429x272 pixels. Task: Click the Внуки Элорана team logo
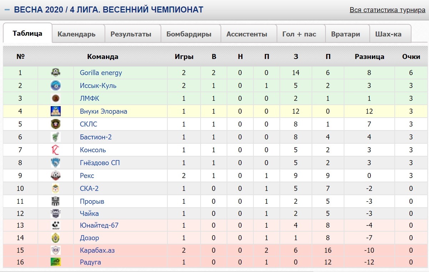click(55, 111)
